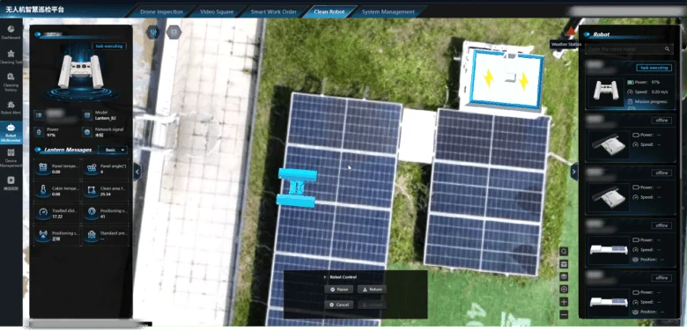Image resolution: width=687 pixels, height=331 pixels.
Task: Select the Clean Robot tab
Action: [x=329, y=11]
